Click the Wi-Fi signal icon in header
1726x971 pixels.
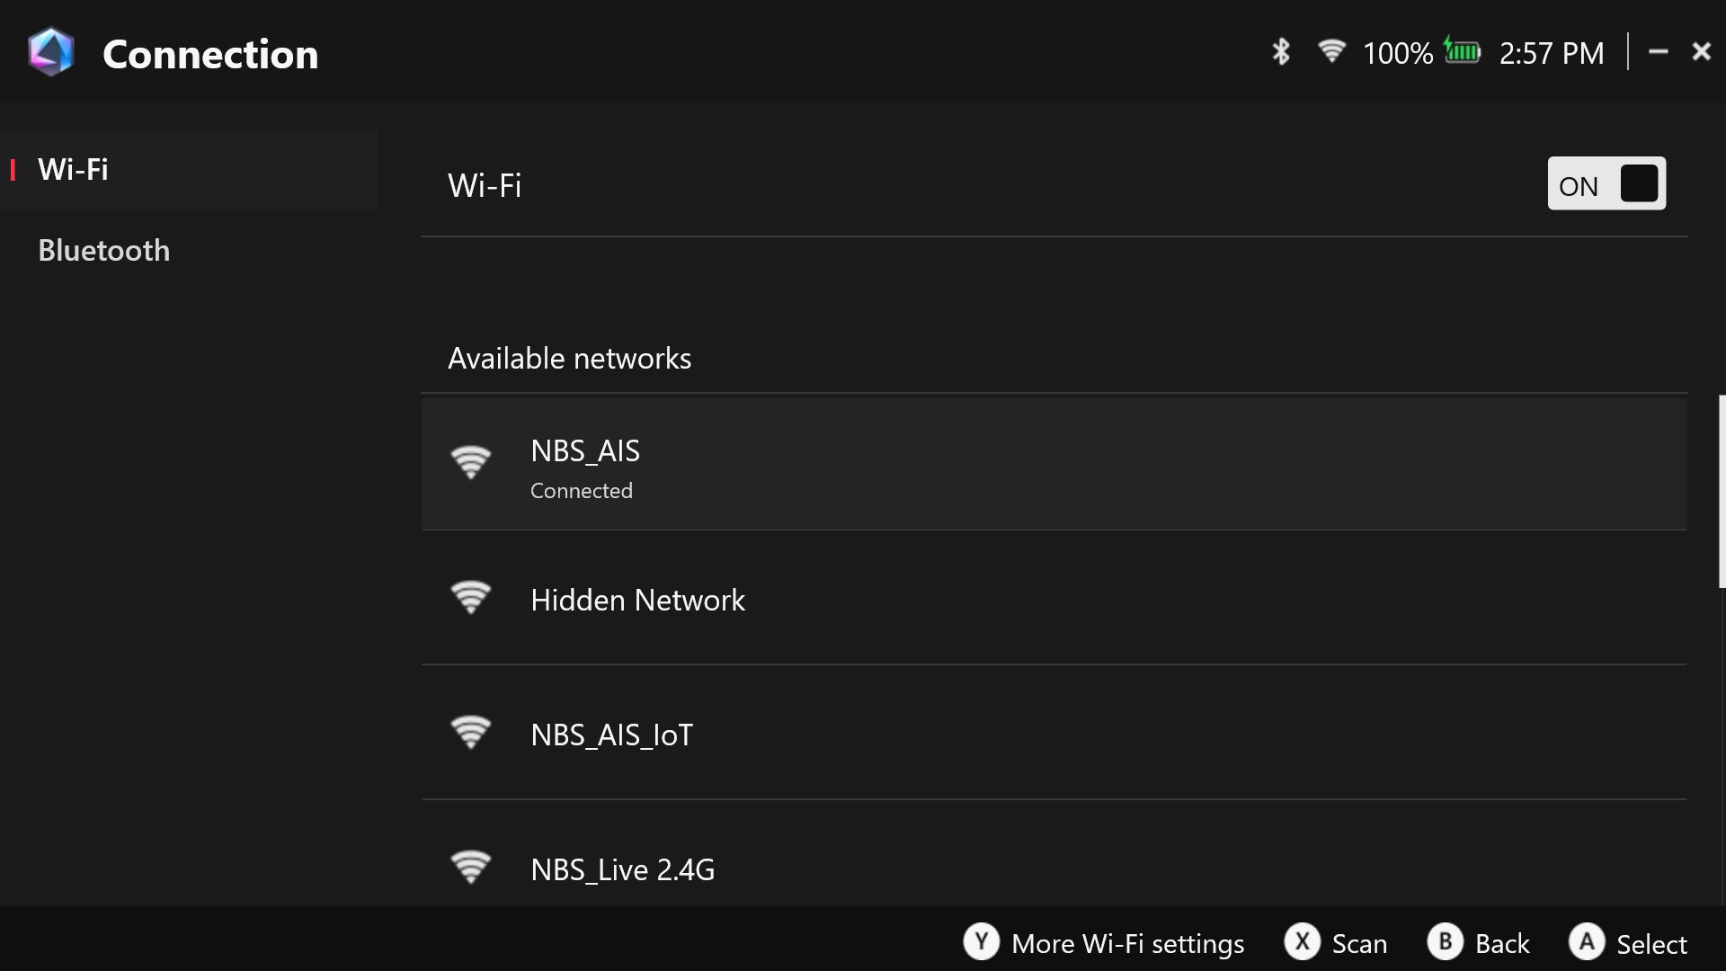1330,51
